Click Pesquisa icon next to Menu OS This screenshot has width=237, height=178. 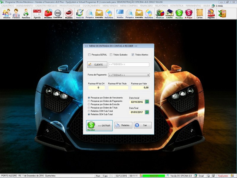[90, 14]
